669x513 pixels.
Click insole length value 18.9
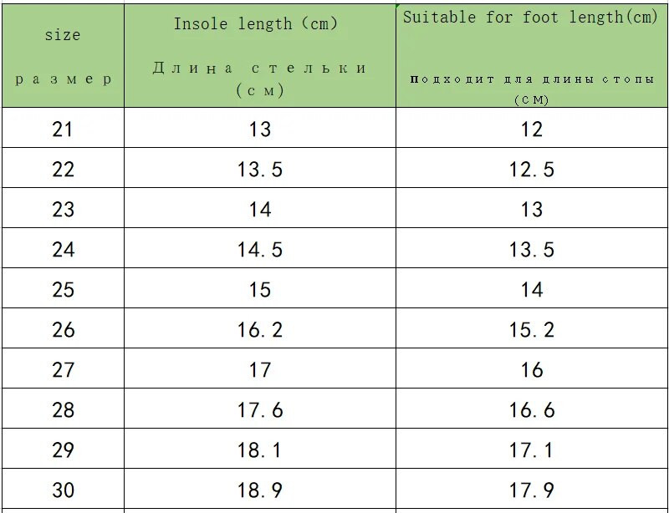(260, 490)
